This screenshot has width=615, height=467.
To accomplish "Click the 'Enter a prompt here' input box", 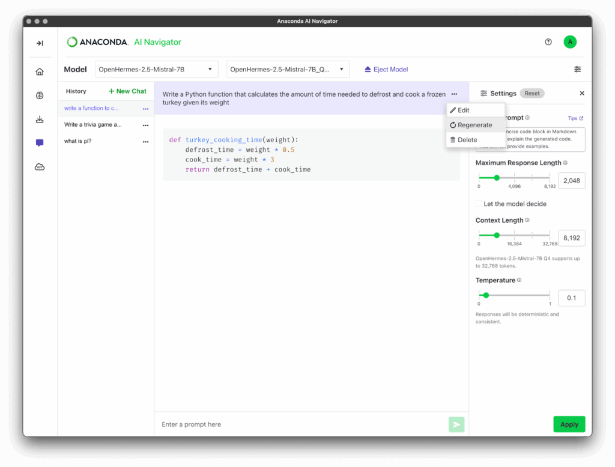I will (302, 424).
